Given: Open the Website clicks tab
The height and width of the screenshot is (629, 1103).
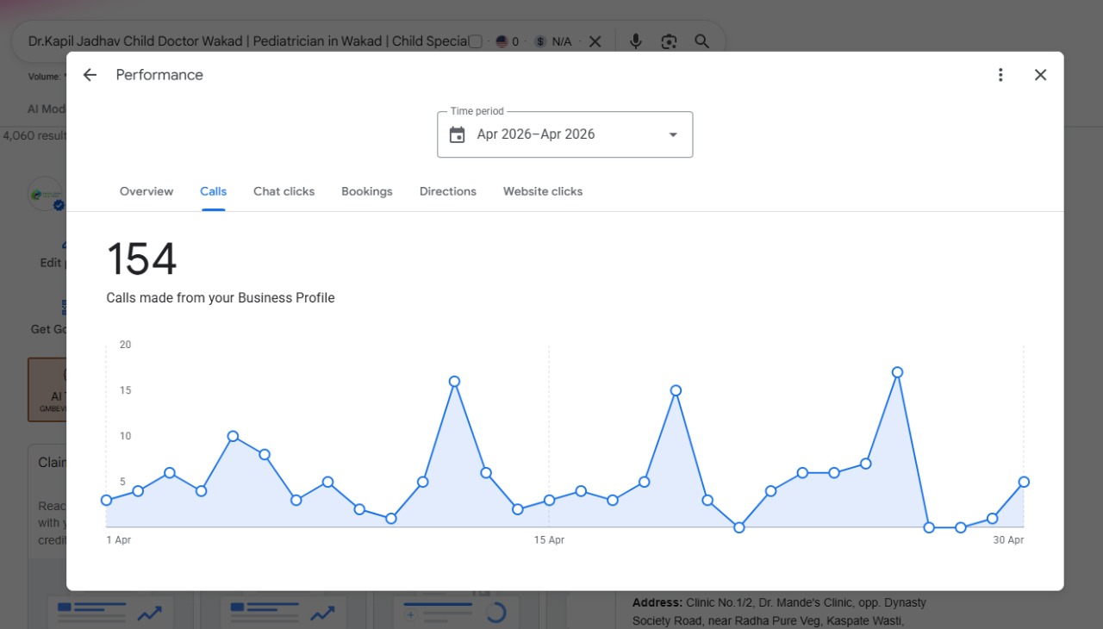Looking at the screenshot, I should click(x=543, y=191).
